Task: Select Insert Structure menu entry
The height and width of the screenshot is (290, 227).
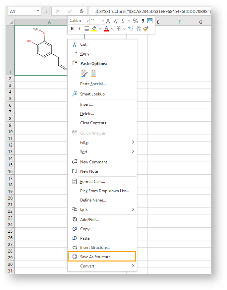Action: click(95, 247)
